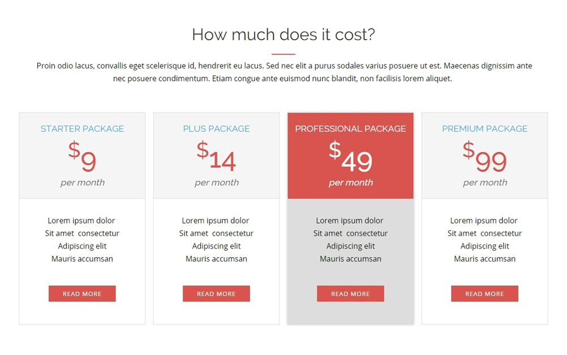Select the Plus Package heading
This screenshot has width=567, height=355.
[x=217, y=129]
